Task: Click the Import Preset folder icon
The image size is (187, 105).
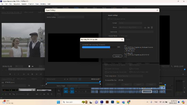Action: 149,28
